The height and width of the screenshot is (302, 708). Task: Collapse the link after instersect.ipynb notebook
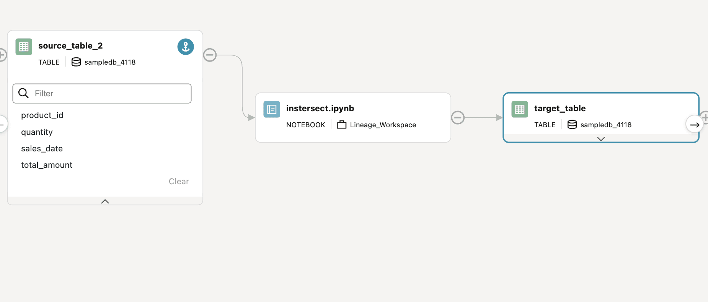(458, 117)
